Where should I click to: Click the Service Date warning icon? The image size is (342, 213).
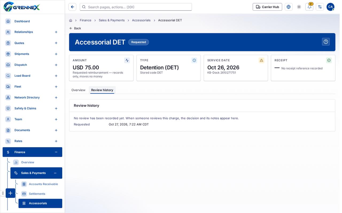(x=261, y=60)
